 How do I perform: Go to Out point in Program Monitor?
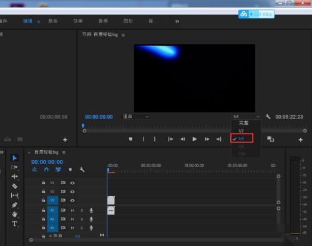218,139
